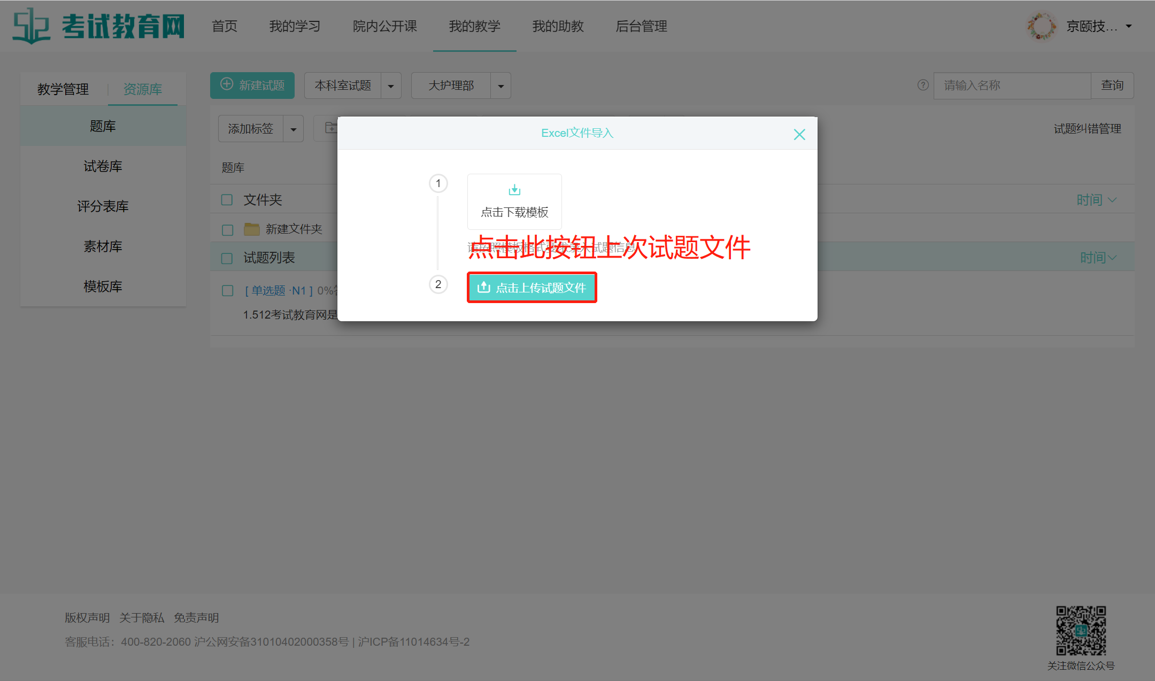Viewport: 1155px width, 681px height.
Task: Switch to the 教学管理 tab
Action: [x=63, y=89]
